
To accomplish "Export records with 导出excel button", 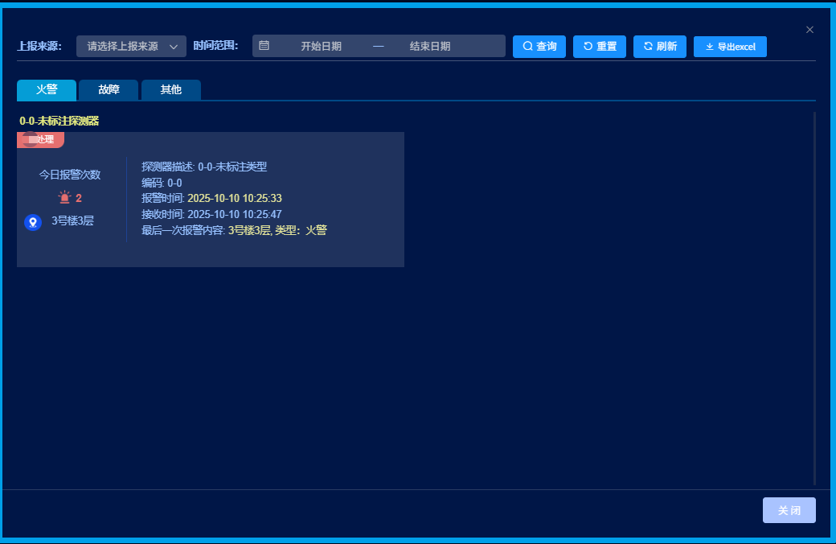I will [x=730, y=47].
